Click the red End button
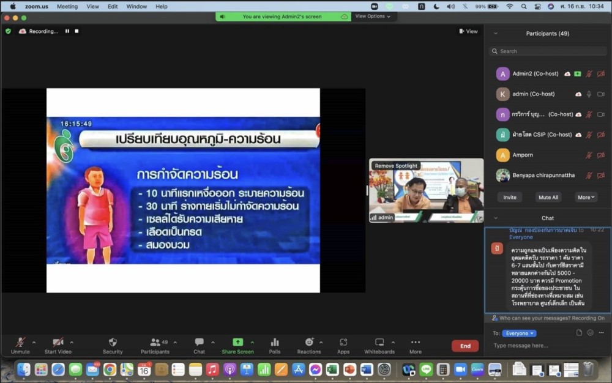Viewport: 612px width, 383px height. coord(465,346)
